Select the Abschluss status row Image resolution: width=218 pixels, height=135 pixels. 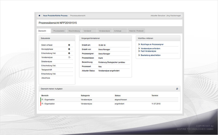[57, 78]
